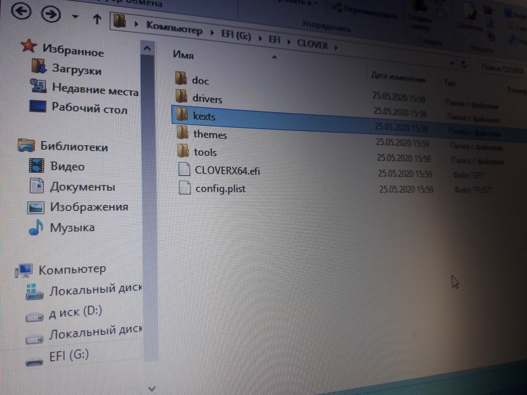Select the kexts folder name

click(x=204, y=116)
